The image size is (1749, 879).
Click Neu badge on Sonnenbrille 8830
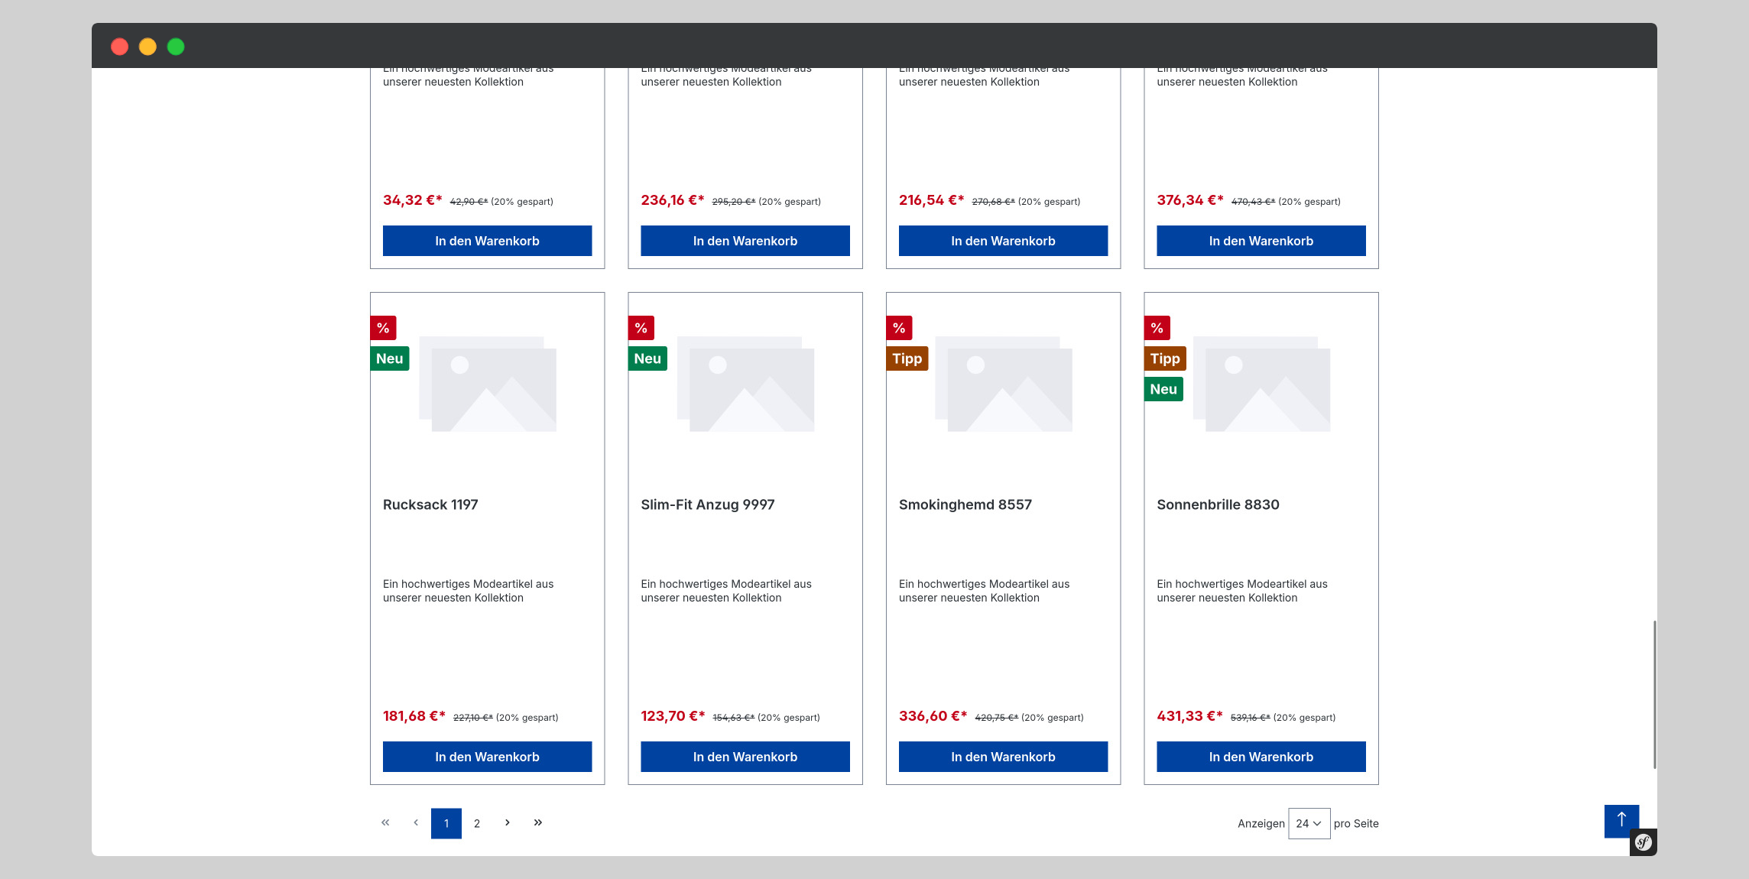1163,389
